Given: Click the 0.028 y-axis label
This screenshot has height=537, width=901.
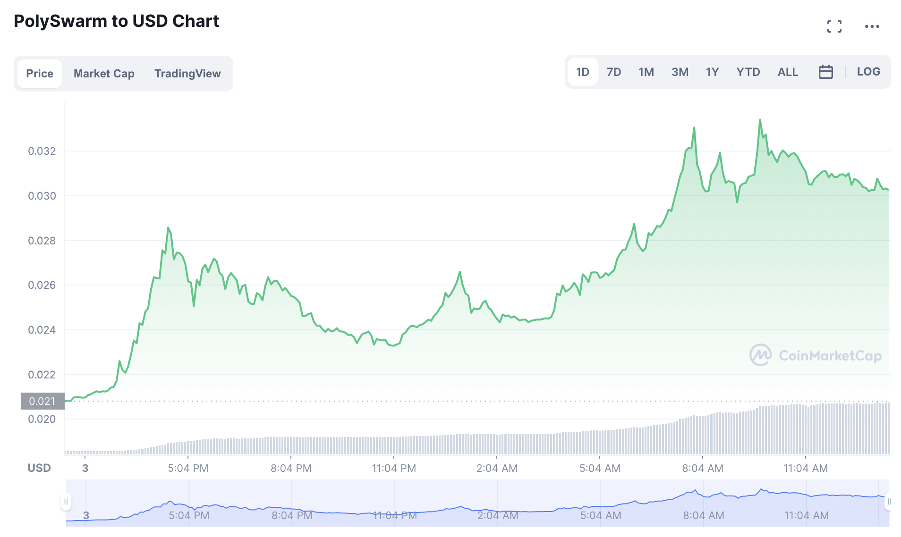Looking at the screenshot, I should click(42, 241).
